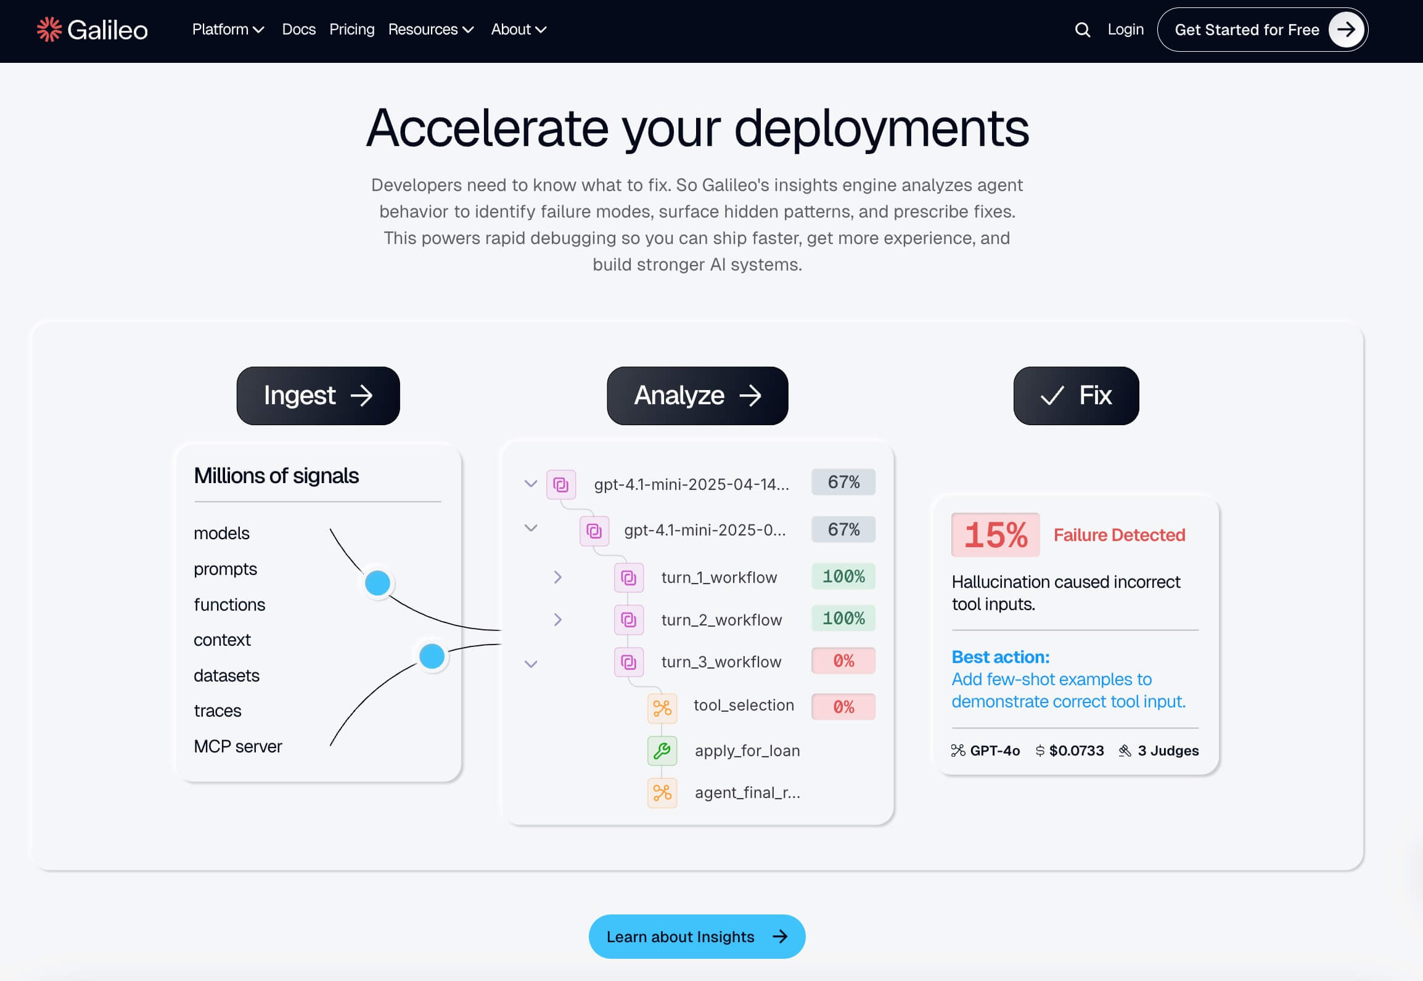This screenshot has height=981, width=1423.
Task: Click the arrow circle in Get Started button
Action: (1346, 30)
